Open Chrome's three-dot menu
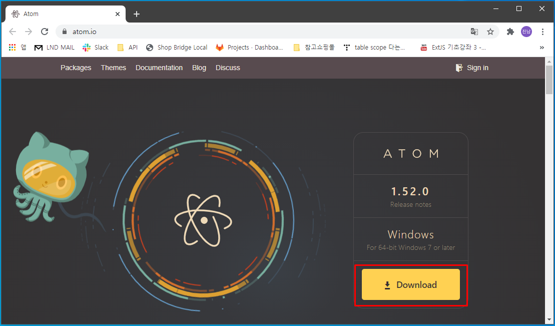Image resolution: width=555 pixels, height=326 pixels. [542, 32]
